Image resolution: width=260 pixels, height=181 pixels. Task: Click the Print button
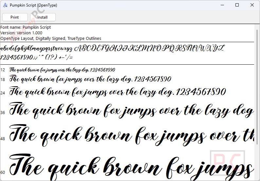click(x=15, y=17)
